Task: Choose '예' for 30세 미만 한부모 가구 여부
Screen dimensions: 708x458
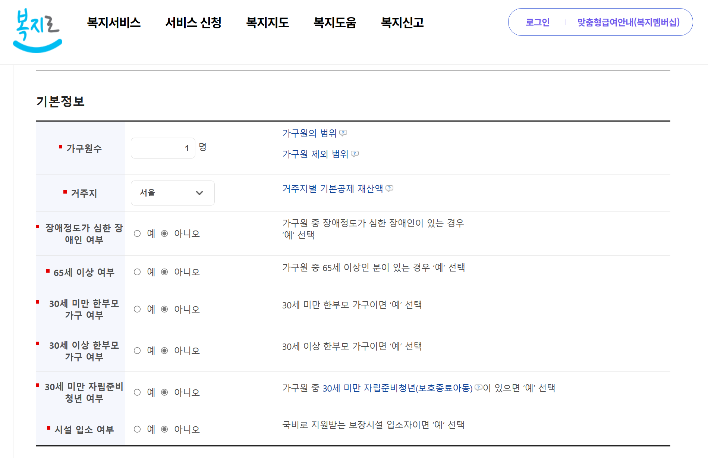Action: coord(137,309)
